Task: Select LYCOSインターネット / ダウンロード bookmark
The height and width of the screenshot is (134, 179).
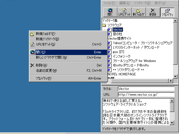Action: [x=136, y=47]
